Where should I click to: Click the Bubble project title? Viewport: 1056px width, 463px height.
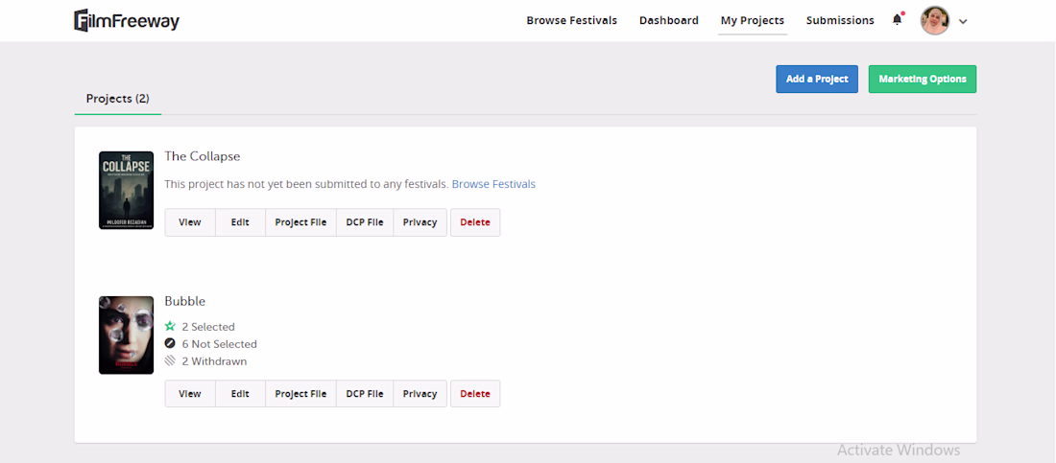coord(185,301)
